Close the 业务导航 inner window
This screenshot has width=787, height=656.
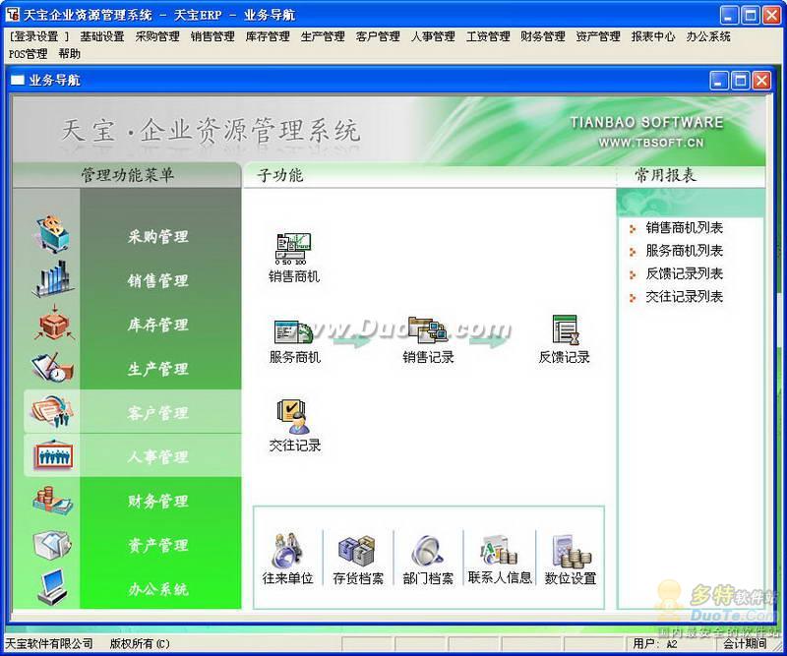[x=761, y=81]
